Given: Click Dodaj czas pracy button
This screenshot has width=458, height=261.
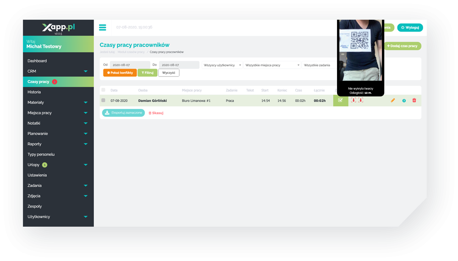Looking at the screenshot, I should tap(403, 46).
